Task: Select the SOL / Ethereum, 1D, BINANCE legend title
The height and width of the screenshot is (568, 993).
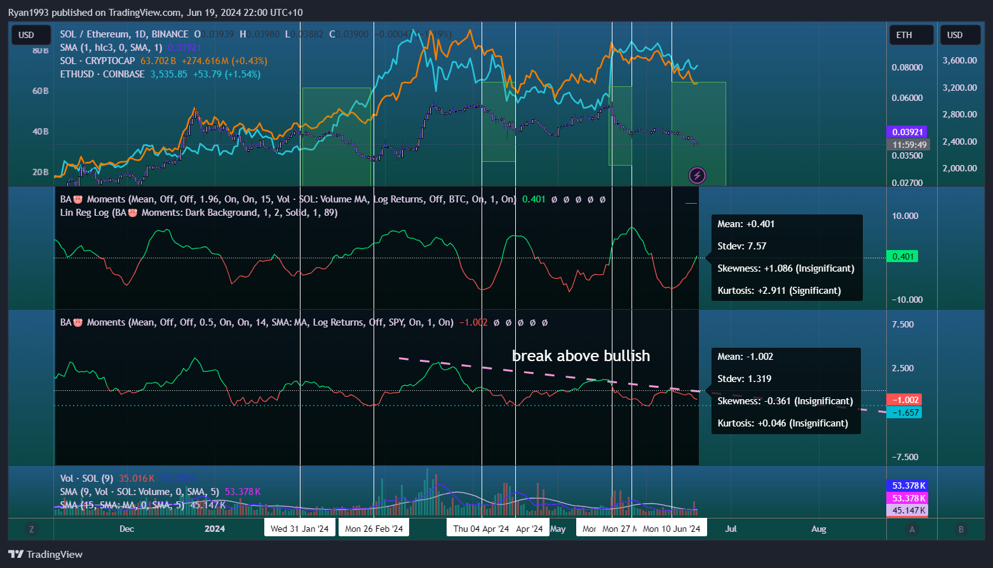Action: click(124, 34)
